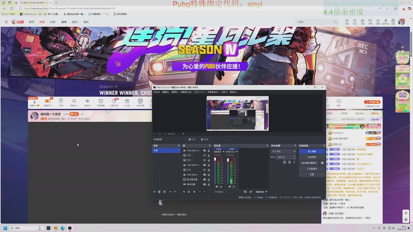Viewport: 413px width, 232px height.
Task: Toggle the live stream switch in streamer toolbar
Action: tap(47, 101)
